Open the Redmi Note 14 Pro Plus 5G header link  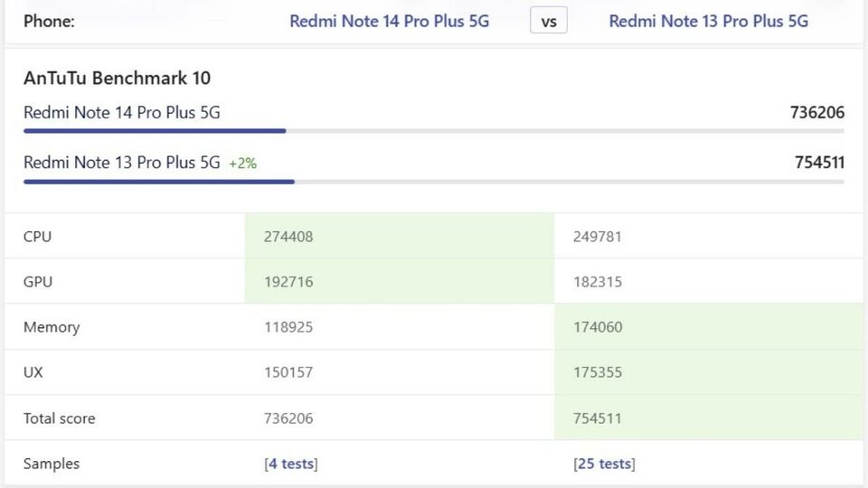pos(389,21)
